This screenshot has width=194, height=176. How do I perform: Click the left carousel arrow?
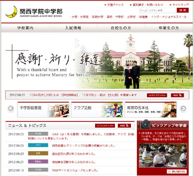[x=11, y=108]
